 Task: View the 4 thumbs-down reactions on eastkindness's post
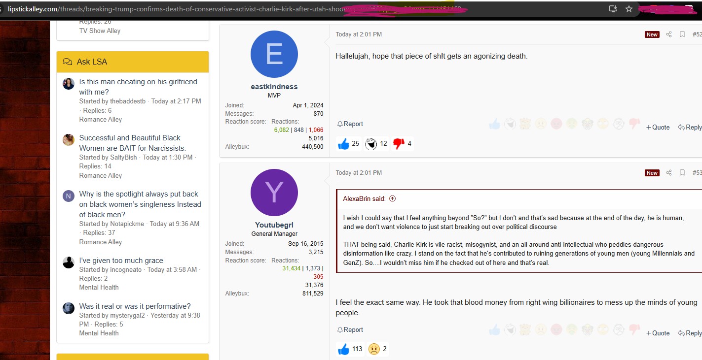point(402,144)
